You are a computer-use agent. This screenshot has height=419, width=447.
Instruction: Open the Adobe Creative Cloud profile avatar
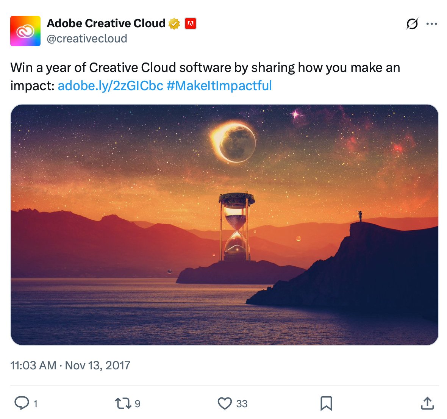[x=25, y=31]
